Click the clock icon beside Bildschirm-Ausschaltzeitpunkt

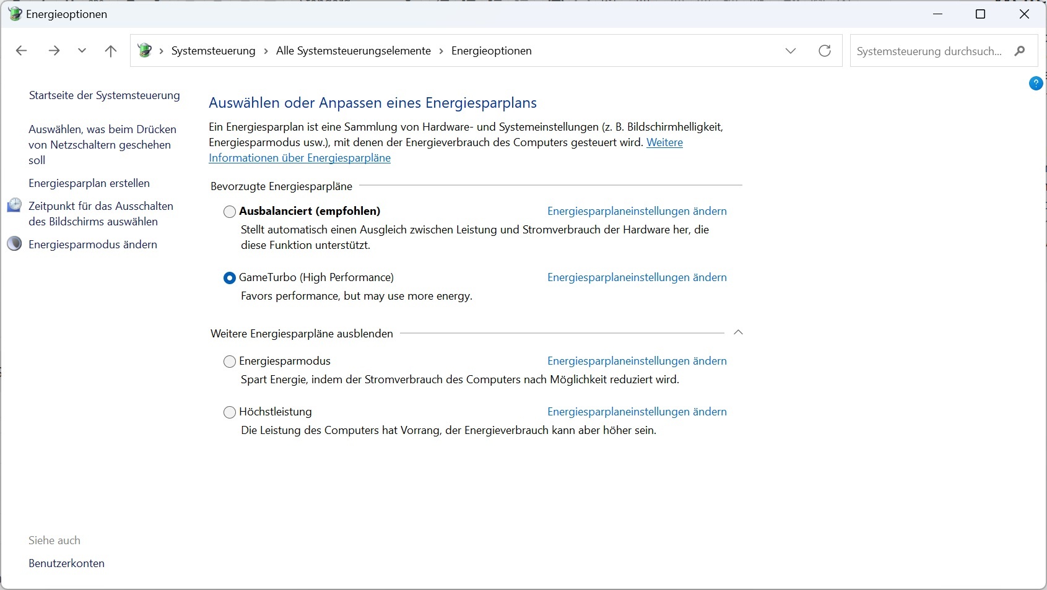(14, 206)
